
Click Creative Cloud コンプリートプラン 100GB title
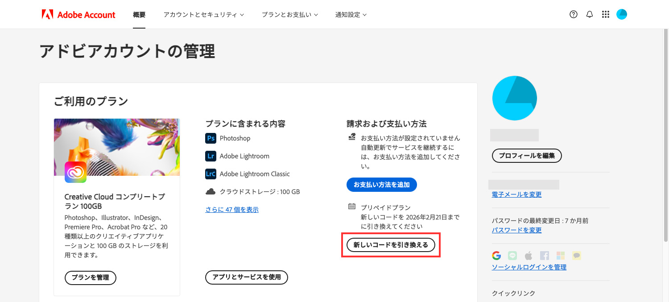(x=115, y=202)
